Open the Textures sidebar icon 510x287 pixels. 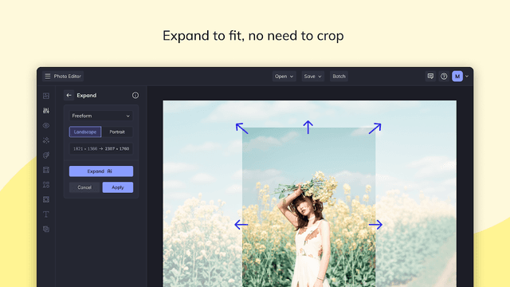click(x=46, y=199)
